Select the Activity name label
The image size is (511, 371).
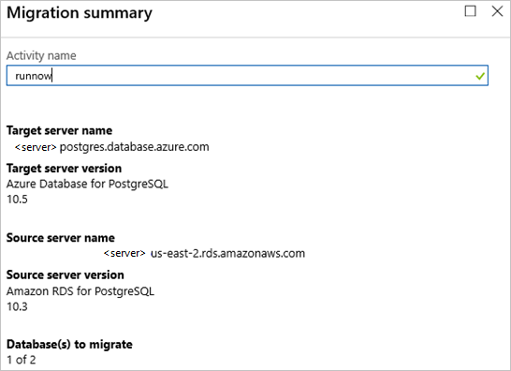tap(41, 56)
